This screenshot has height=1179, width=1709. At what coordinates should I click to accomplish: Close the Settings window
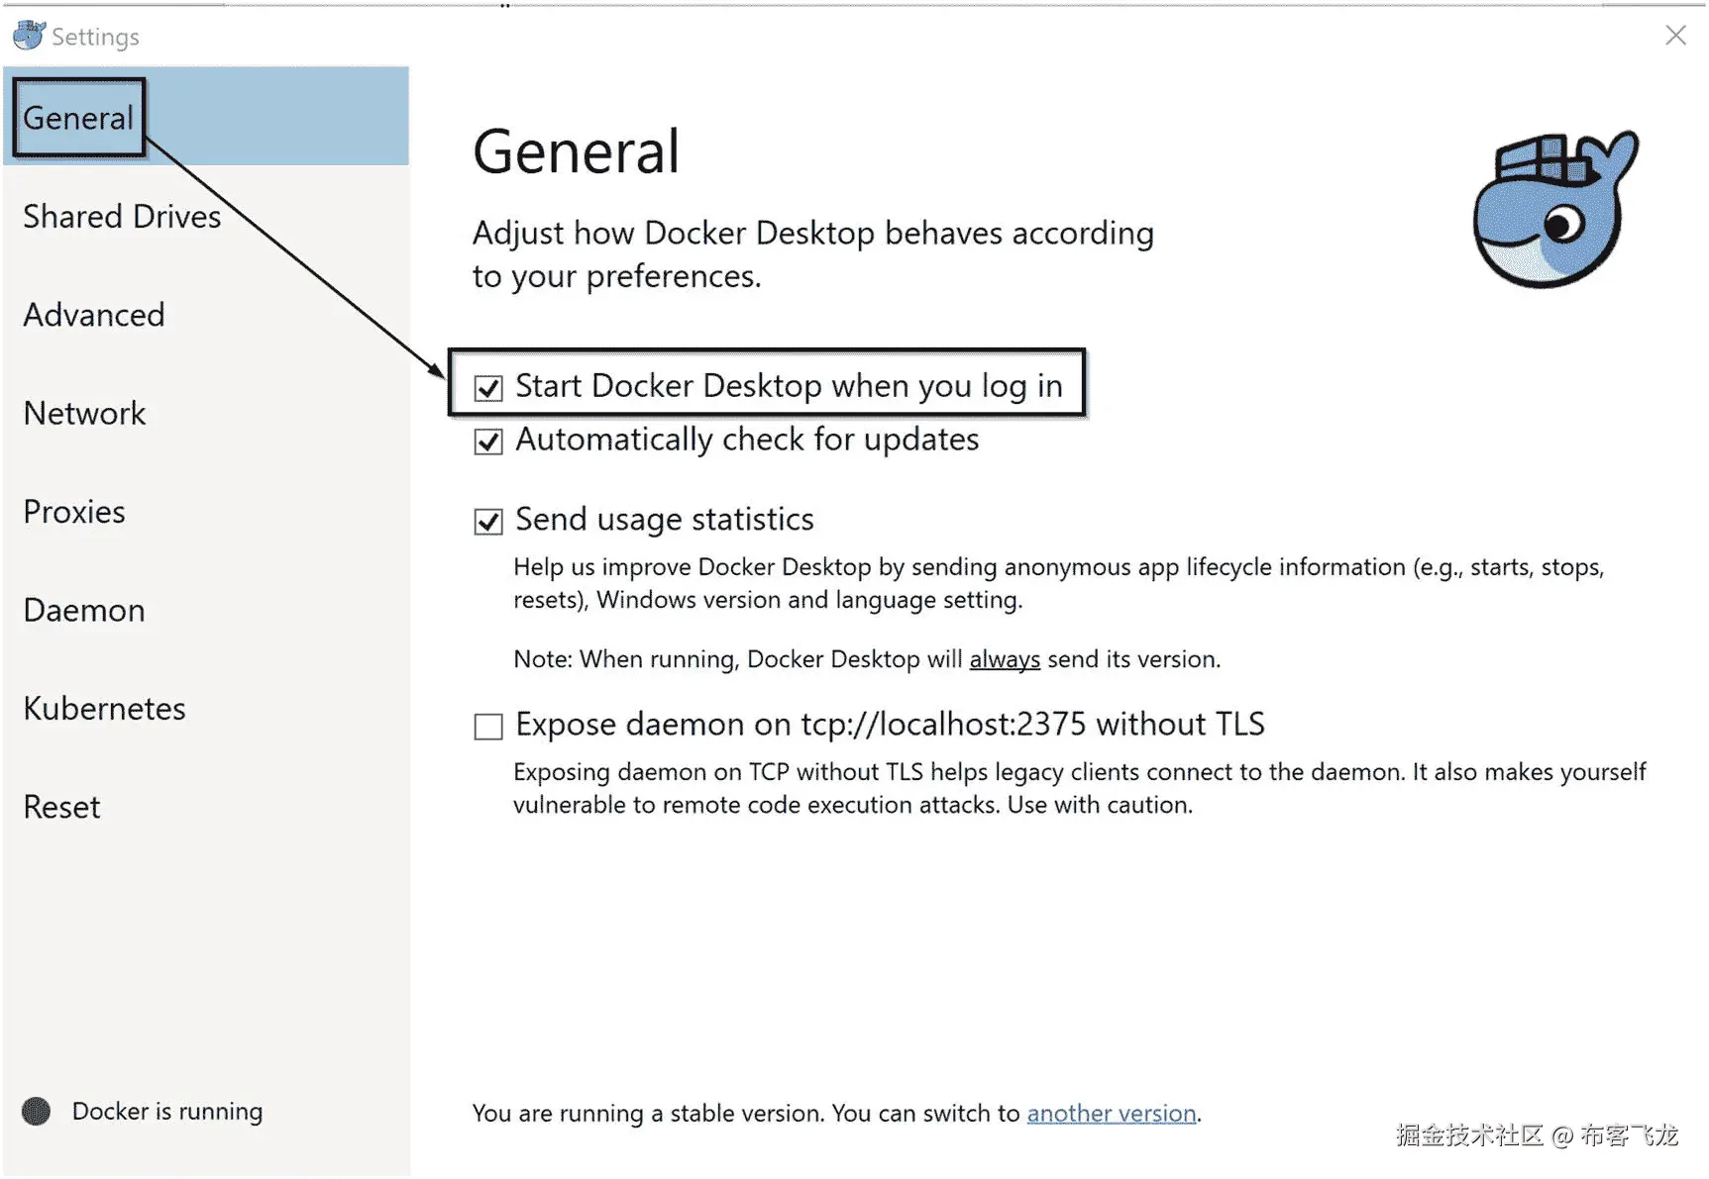1675,36
